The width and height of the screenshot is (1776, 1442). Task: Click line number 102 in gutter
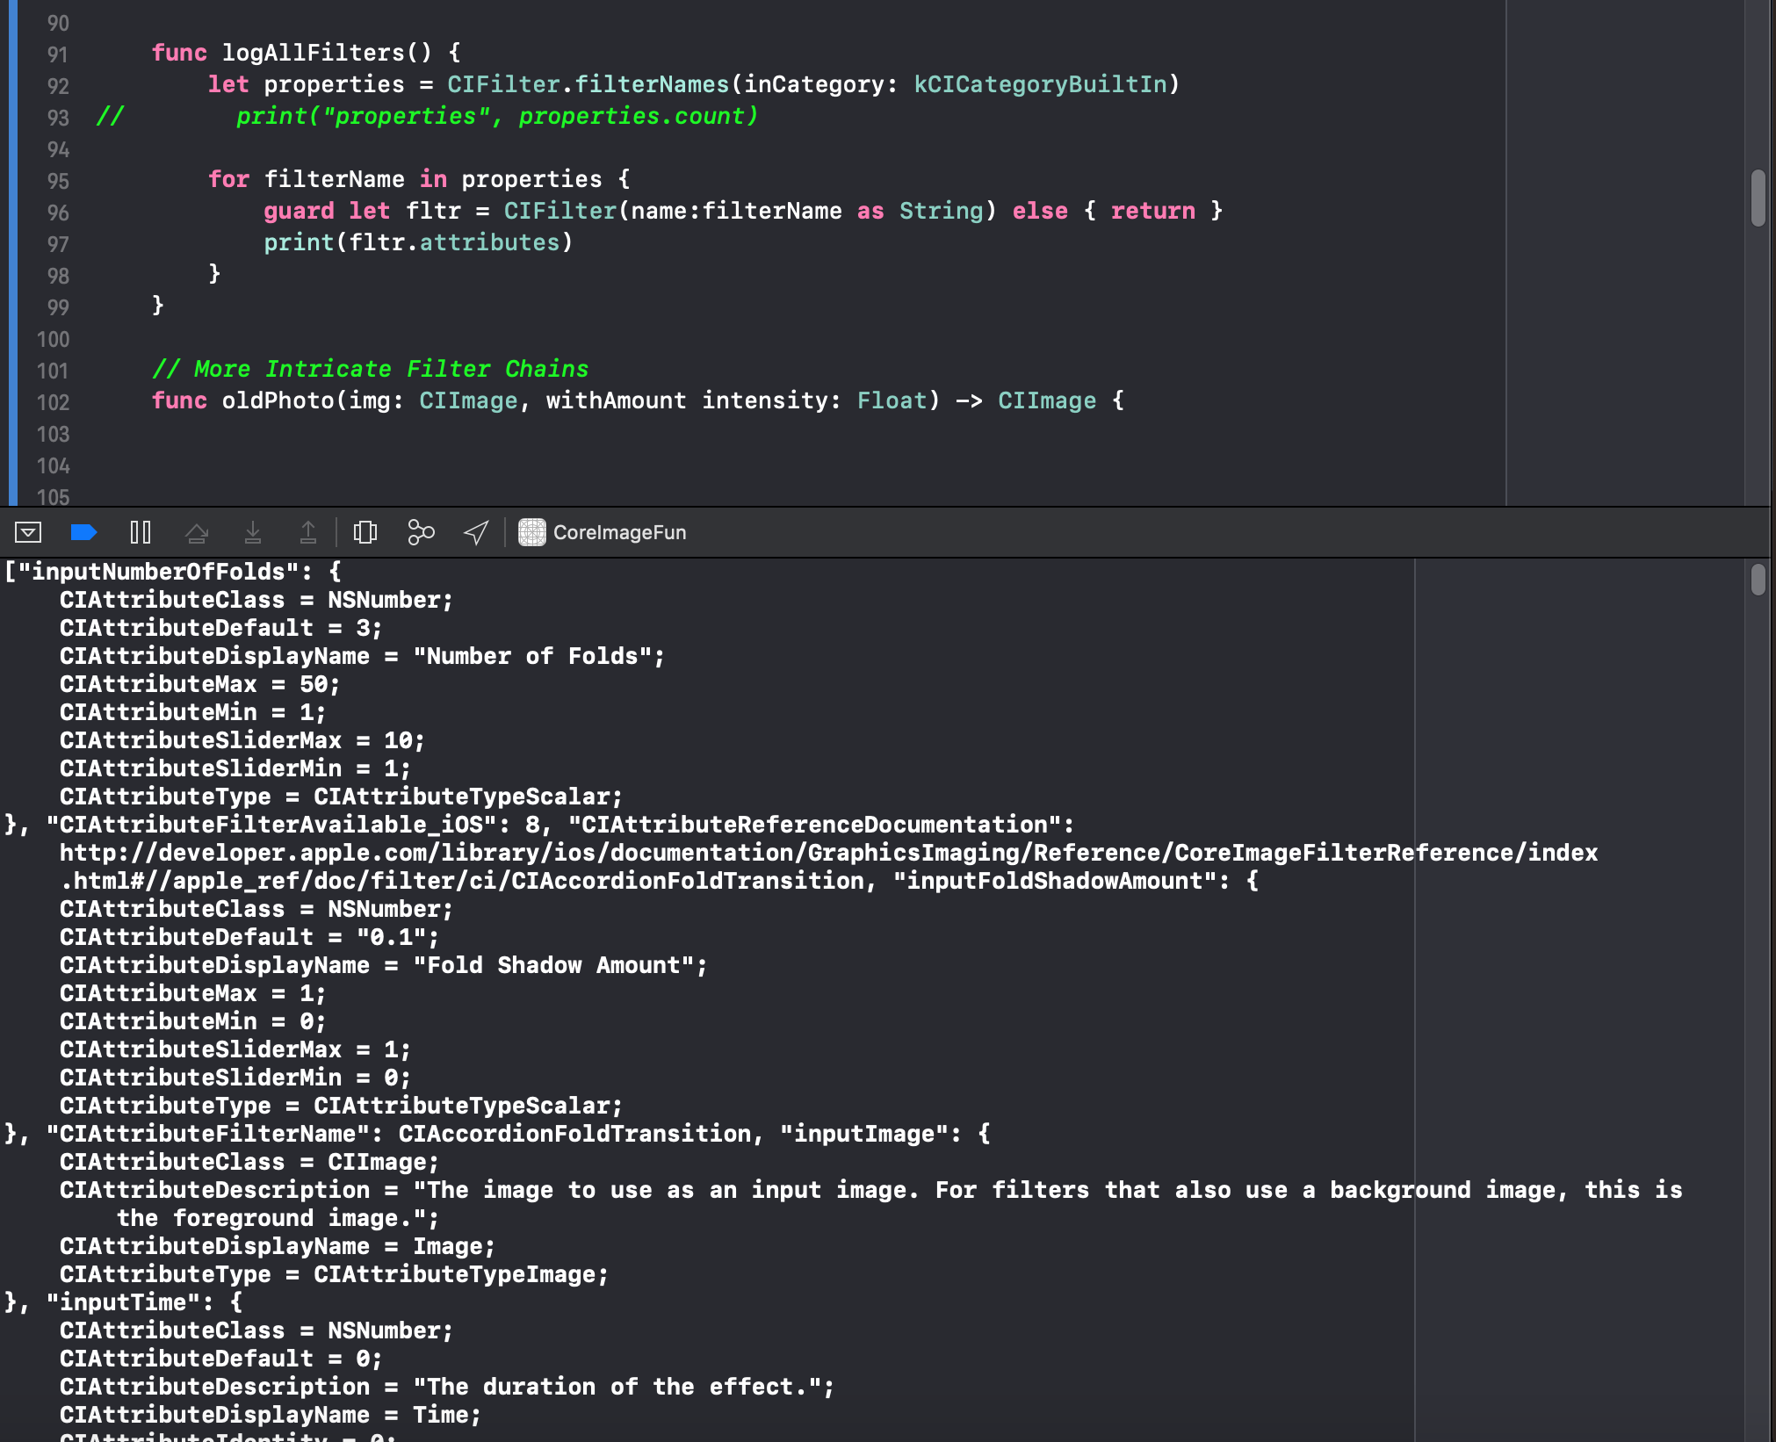click(x=53, y=402)
